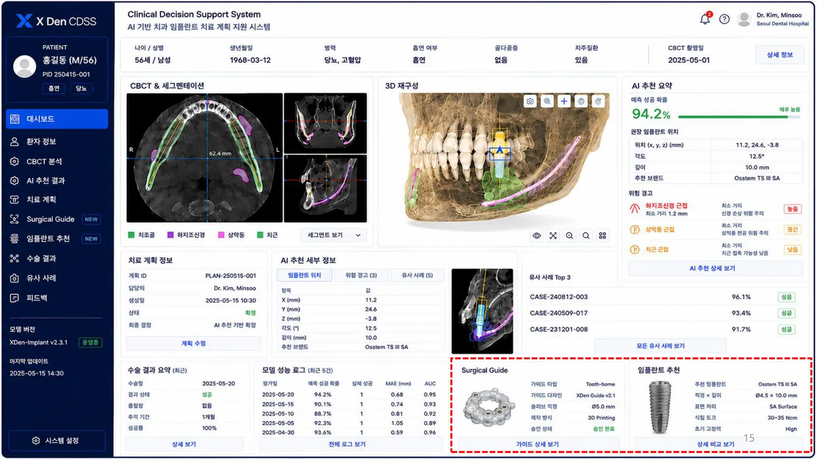The width and height of the screenshot is (817, 459).
Task: Open the notification bell
Action: coord(705,19)
